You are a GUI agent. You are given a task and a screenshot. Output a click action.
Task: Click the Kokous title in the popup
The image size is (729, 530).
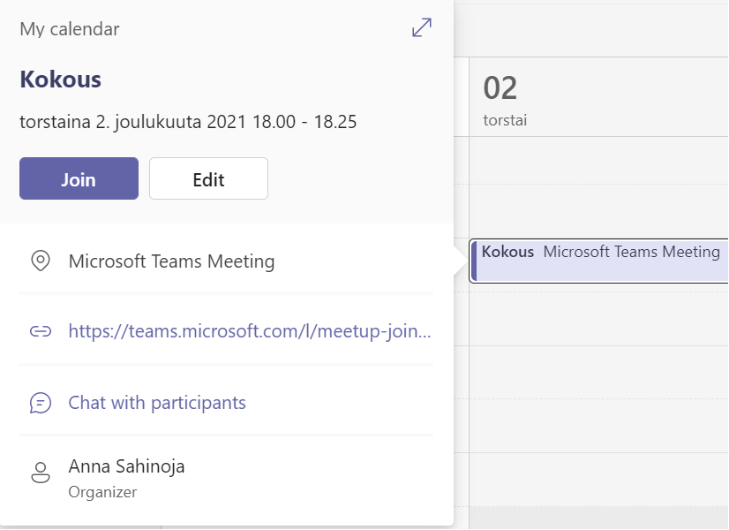pos(60,79)
